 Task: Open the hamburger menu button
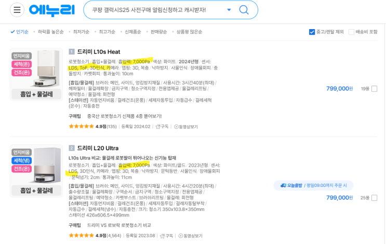[x=17, y=10]
